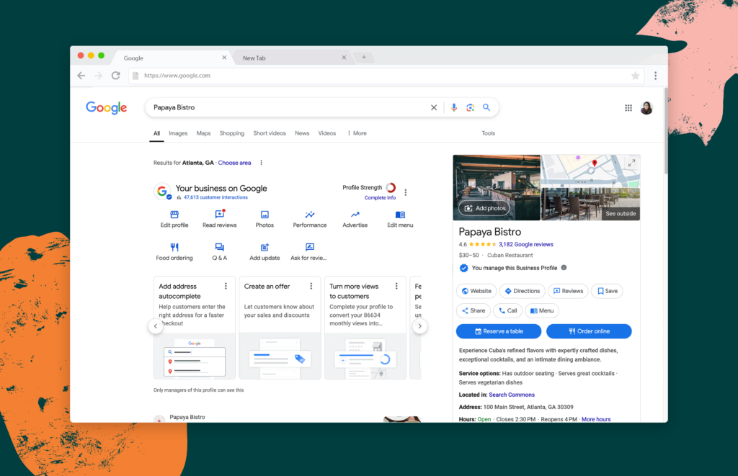
Task: Search by image with the Lens icon
Action: tap(470, 108)
